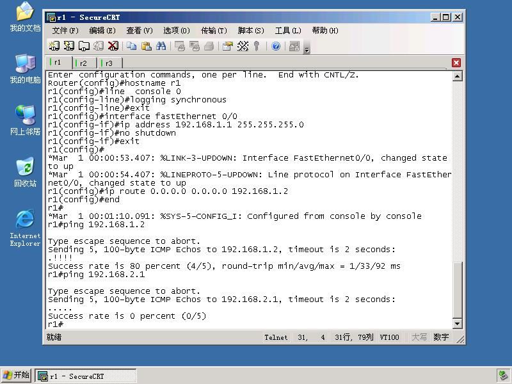
Task: Open the 文件(F) menu
Action: [x=65, y=31]
